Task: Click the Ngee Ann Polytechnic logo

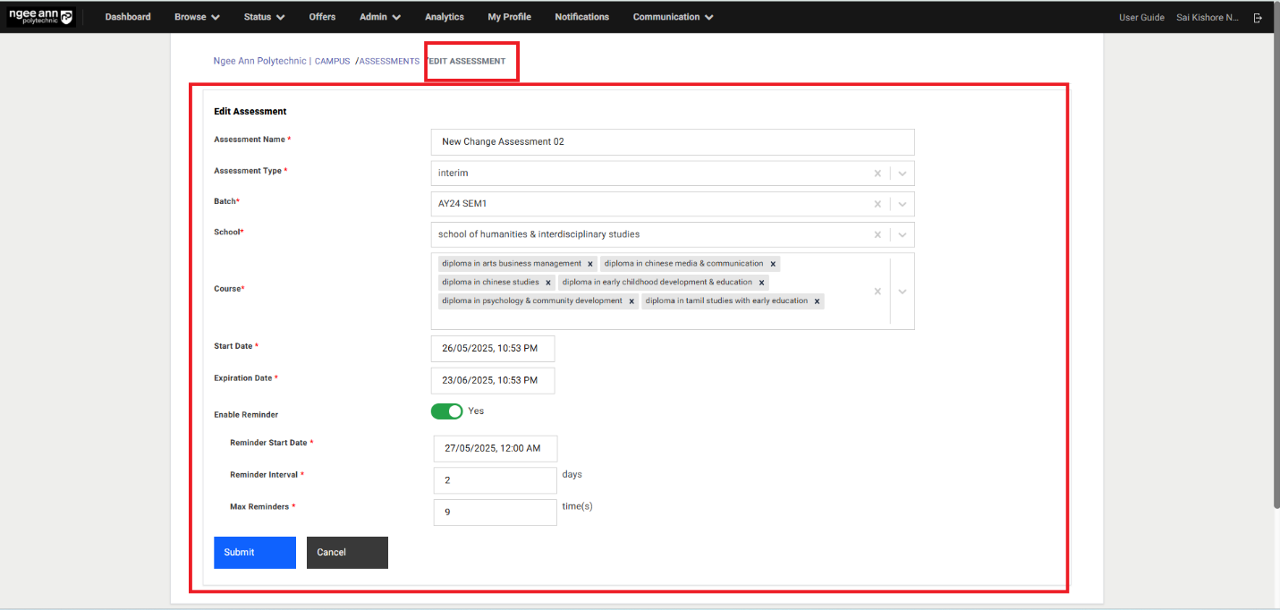Action: [41, 17]
